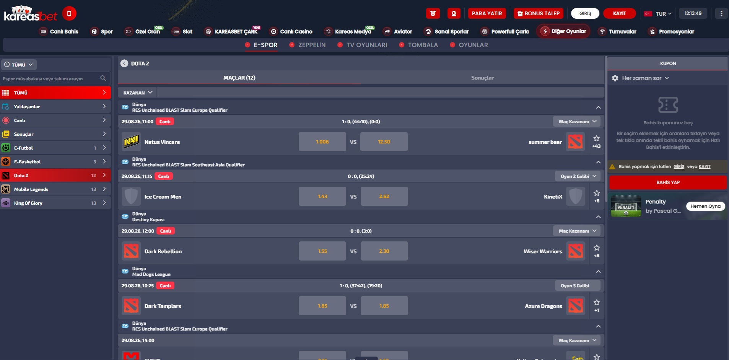Focus the esport match search field

tap(55, 78)
